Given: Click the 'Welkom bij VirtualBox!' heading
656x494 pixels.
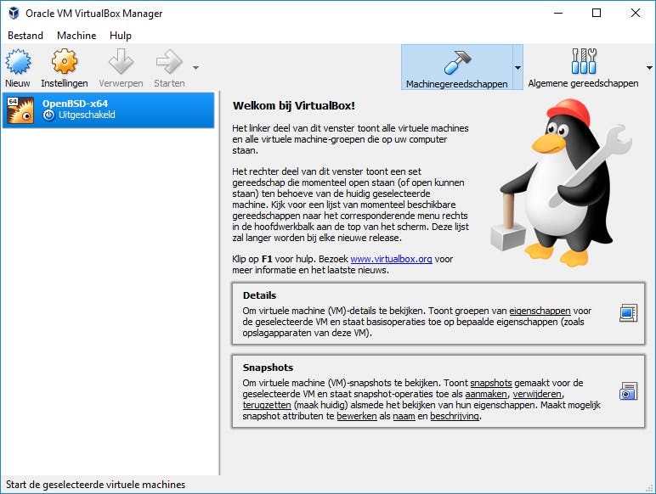Looking at the screenshot, I should point(294,106).
